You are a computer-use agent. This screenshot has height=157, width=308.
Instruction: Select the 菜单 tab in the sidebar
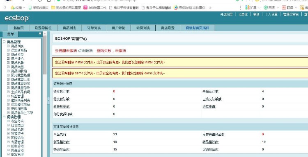click(x=10, y=34)
